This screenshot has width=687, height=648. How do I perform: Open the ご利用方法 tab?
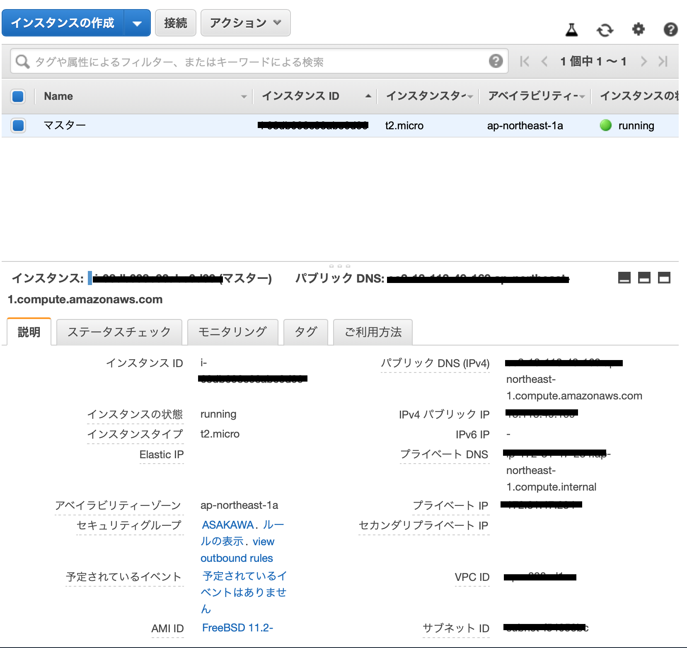point(373,332)
